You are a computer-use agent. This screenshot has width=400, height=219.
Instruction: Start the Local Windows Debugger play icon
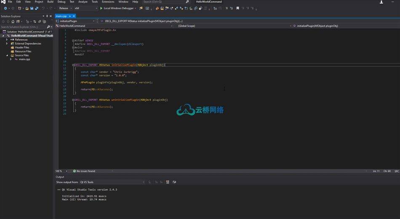(x=101, y=8)
